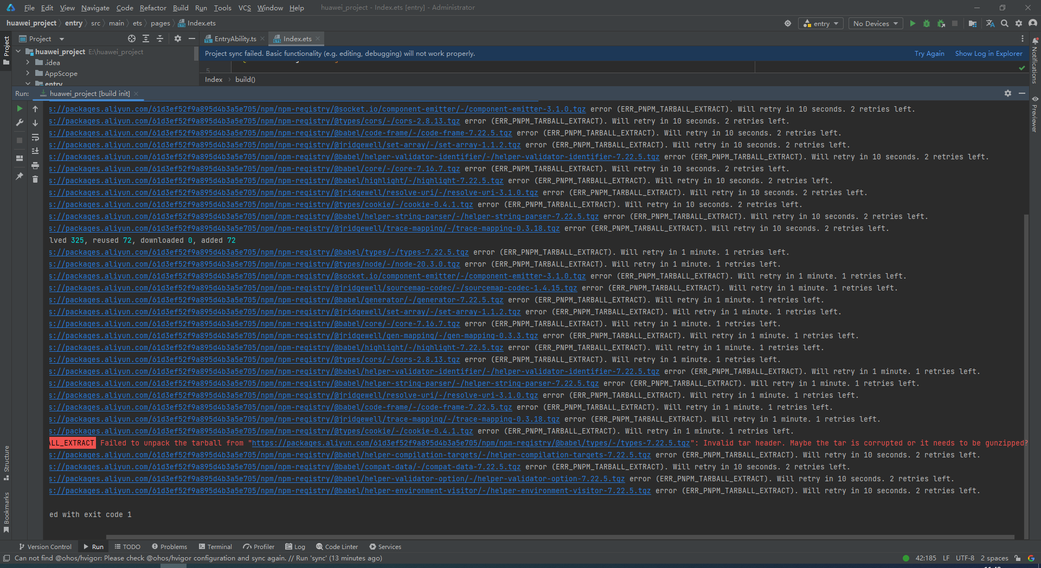Click the Print icon in Run panel
The image size is (1041, 568).
pyautogui.click(x=35, y=165)
